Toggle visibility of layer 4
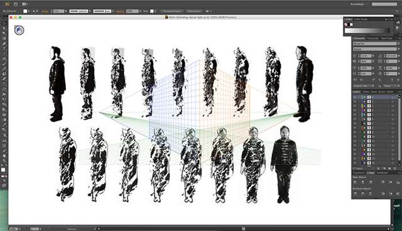Image resolution: width=402 pixels, height=231 pixels. pyautogui.click(x=354, y=110)
